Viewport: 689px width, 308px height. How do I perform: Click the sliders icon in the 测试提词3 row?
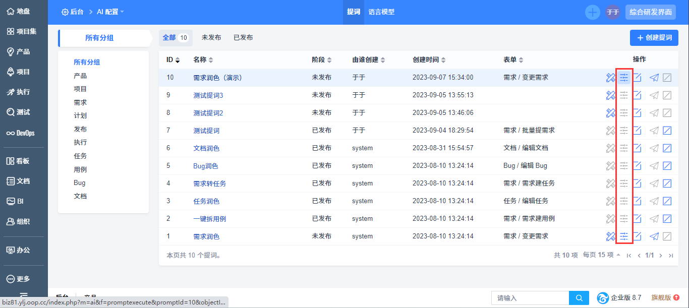(624, 95)
